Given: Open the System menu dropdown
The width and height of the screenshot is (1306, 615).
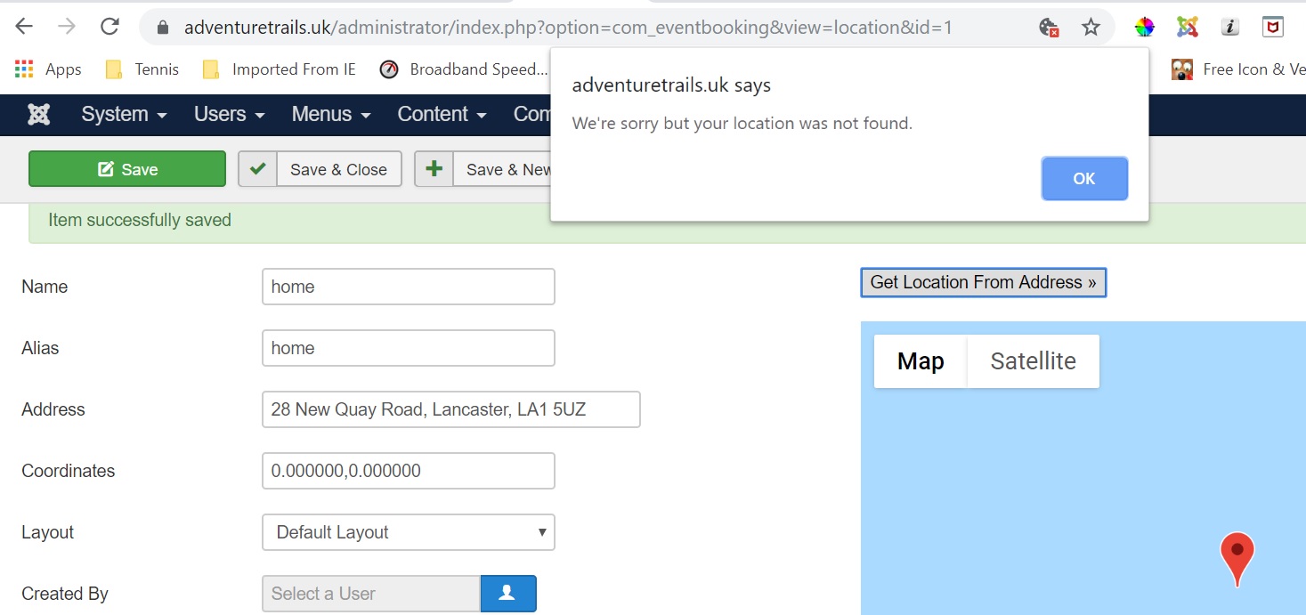Looking at the screenshot, I should [x=124, y=115].
